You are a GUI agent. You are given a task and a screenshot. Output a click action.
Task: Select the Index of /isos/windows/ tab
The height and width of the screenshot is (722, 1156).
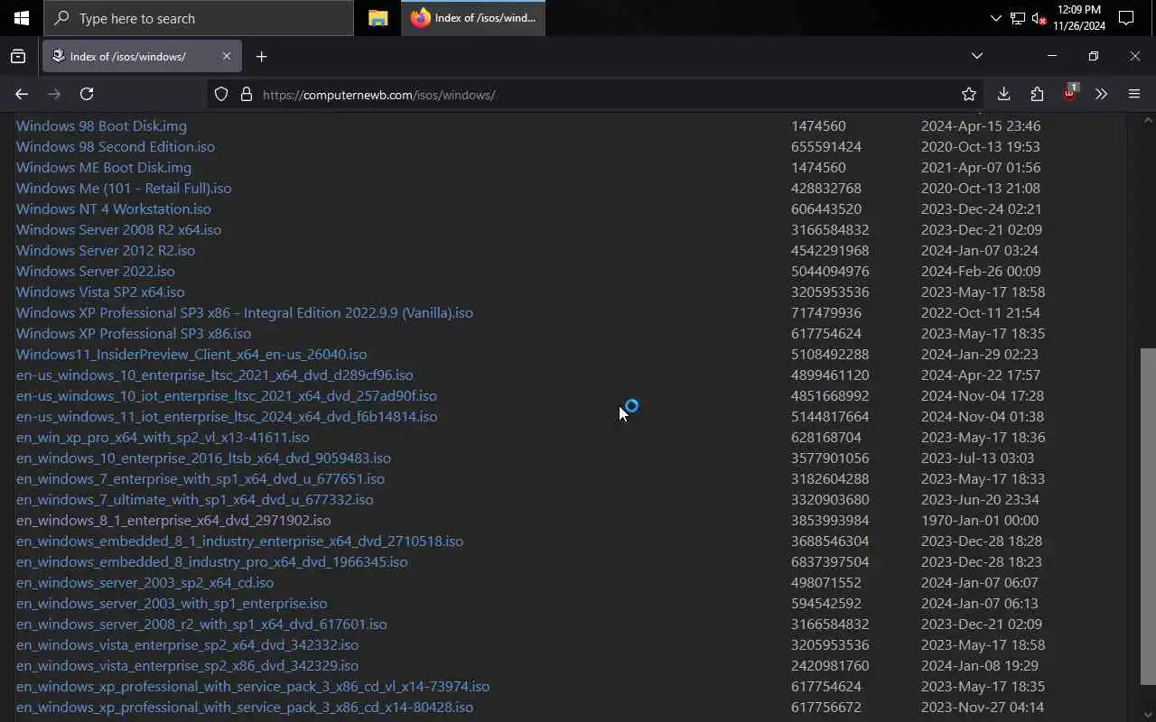tap(142, 56)
